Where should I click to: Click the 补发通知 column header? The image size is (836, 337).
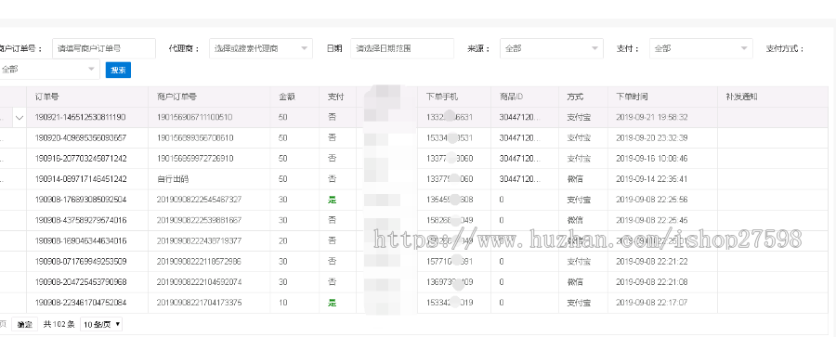coord(741,97)
